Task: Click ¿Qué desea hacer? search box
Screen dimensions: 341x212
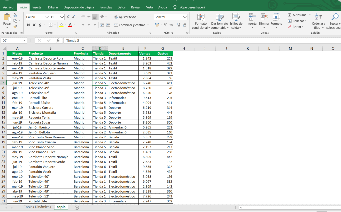Action: coord(192,7)
